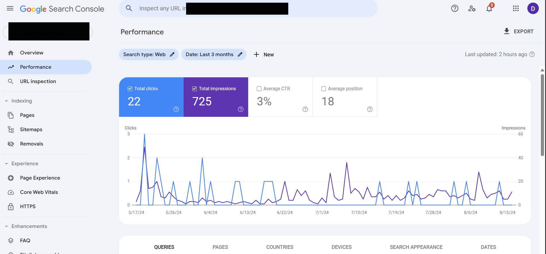546x254 pixels.
Task: Enable the Average CTR checkbox
Action: coord(259,89)
